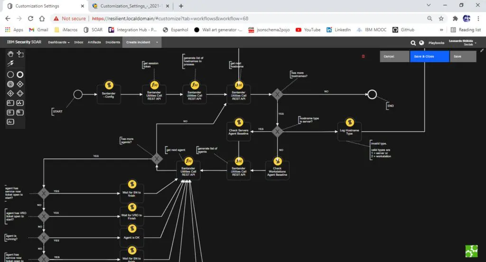
Task: Select the function task palette icon
Action: tap(10, 122)
